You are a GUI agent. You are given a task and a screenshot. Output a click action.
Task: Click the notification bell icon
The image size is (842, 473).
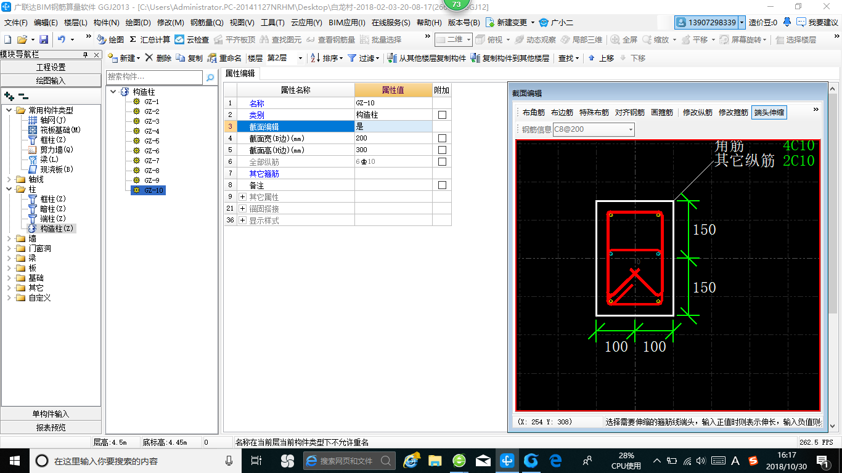(787, 22)
